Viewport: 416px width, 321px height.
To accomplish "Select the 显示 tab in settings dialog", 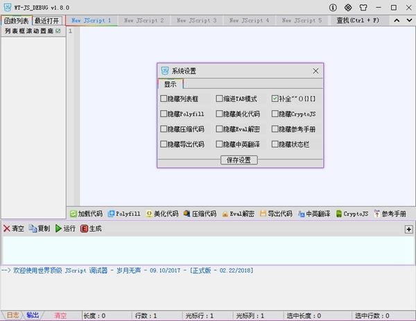I will click(x=171, y=84).
